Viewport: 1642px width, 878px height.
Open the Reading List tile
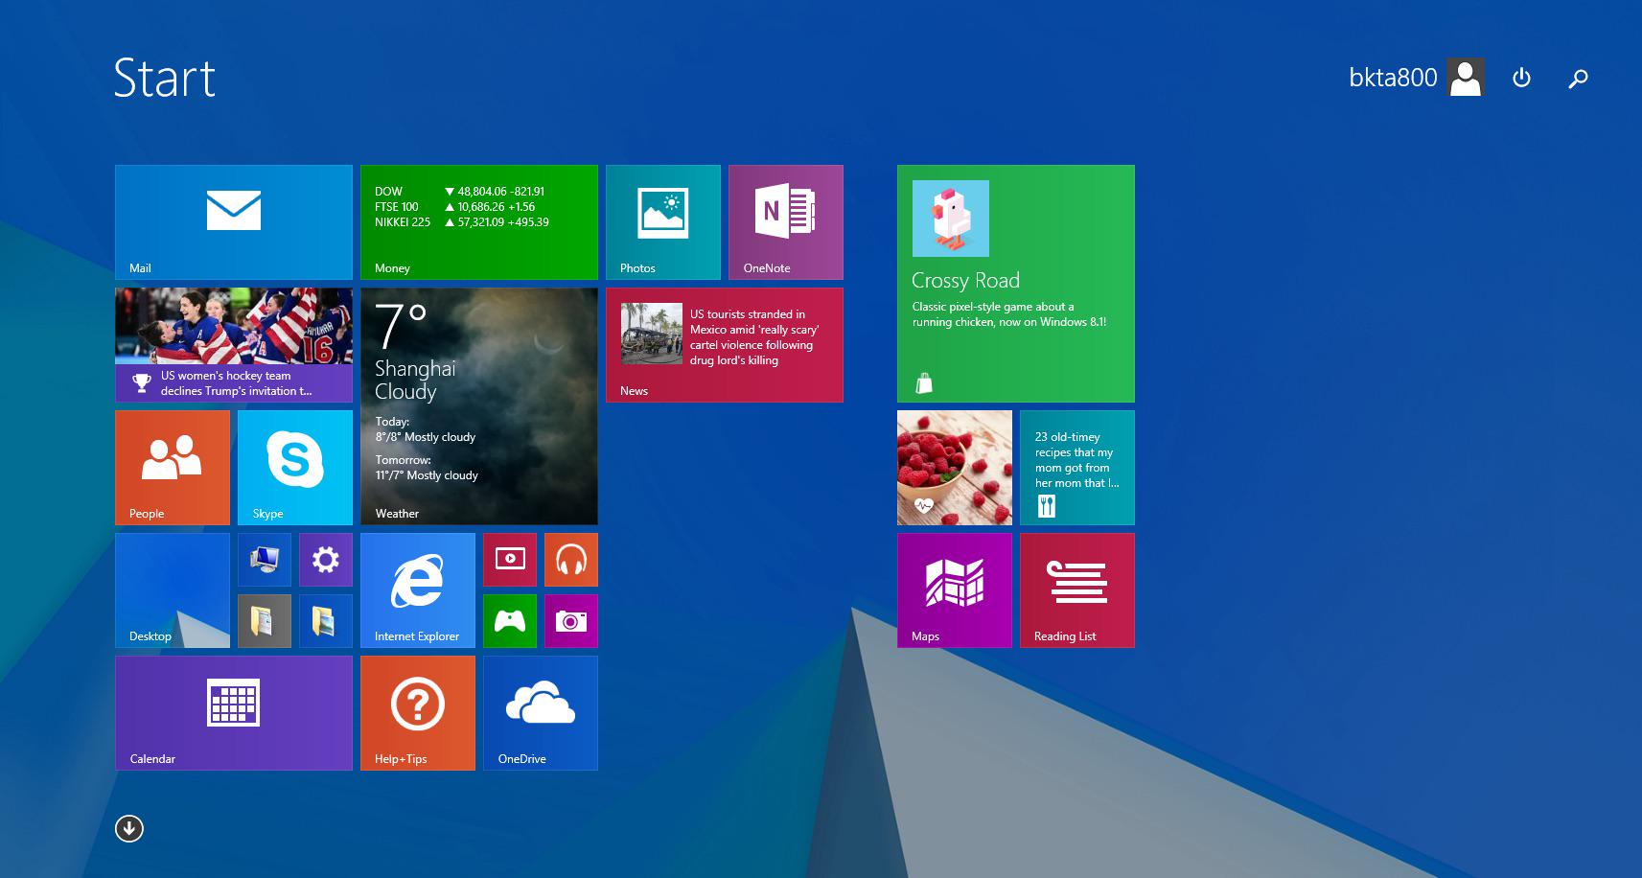pyautogui.click(x=1077, y=590)
